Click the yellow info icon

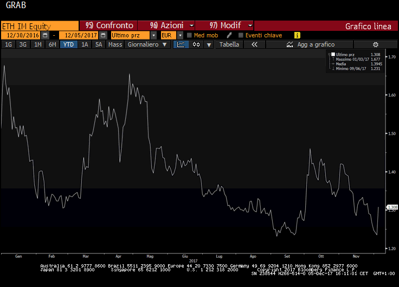297,35
